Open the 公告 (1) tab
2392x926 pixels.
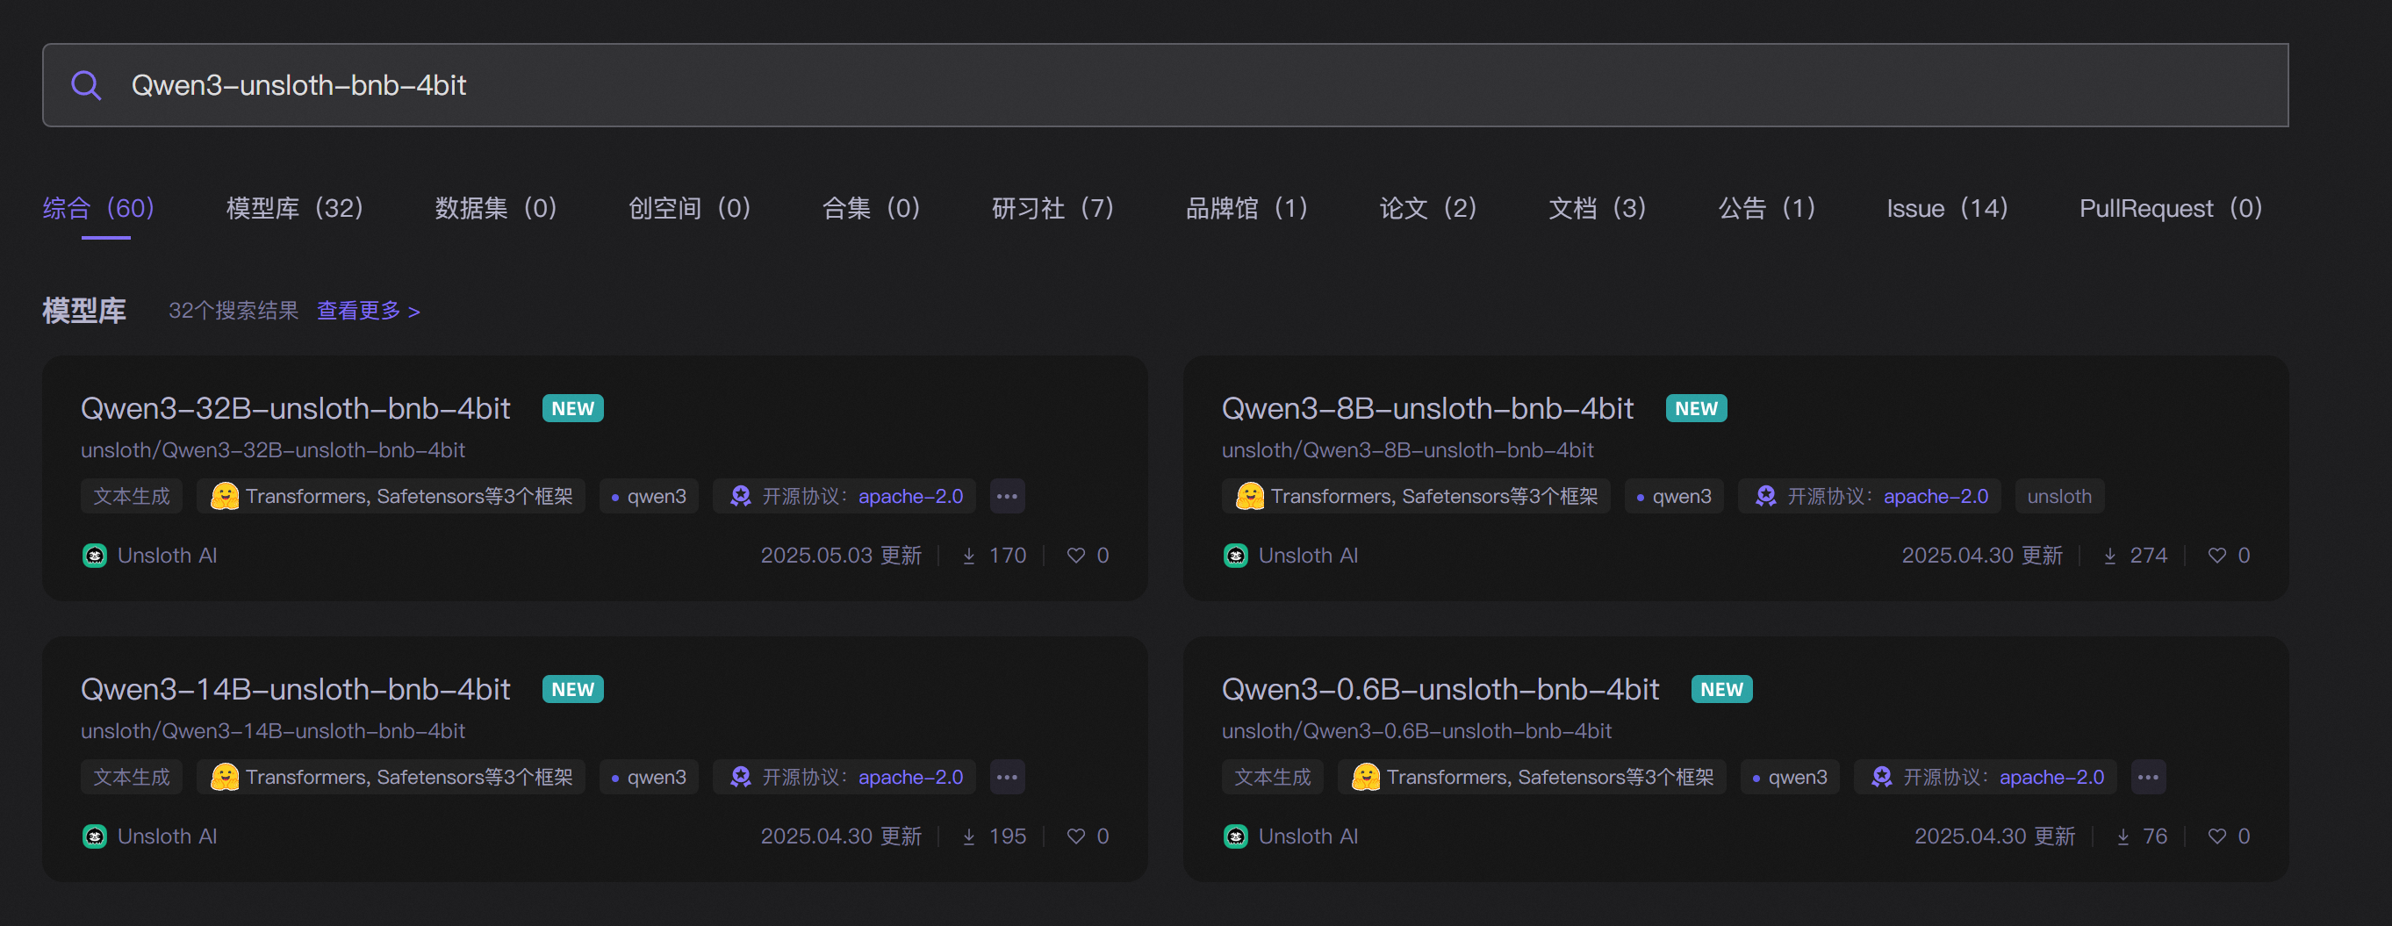1766,208
